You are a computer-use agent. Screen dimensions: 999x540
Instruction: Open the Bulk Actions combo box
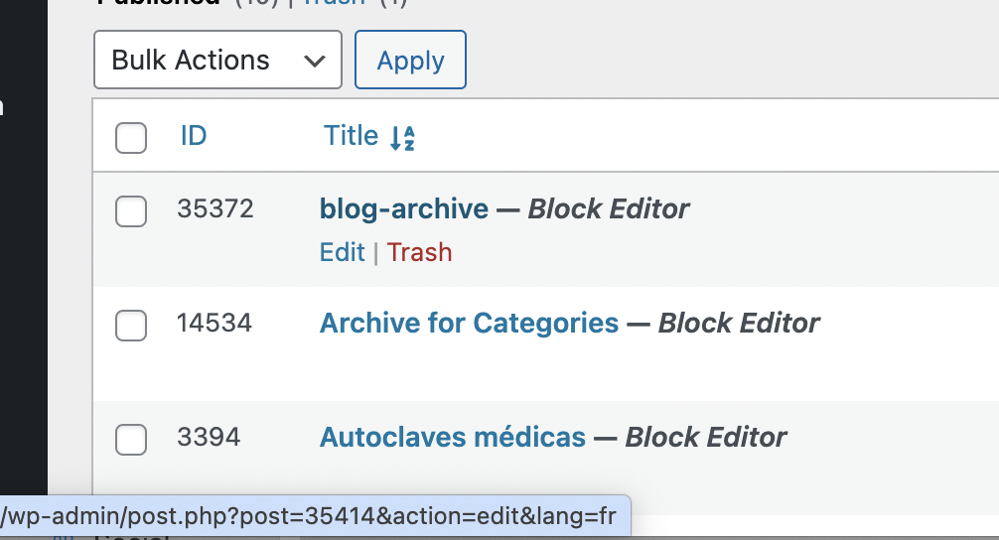(x=217, y=60)
